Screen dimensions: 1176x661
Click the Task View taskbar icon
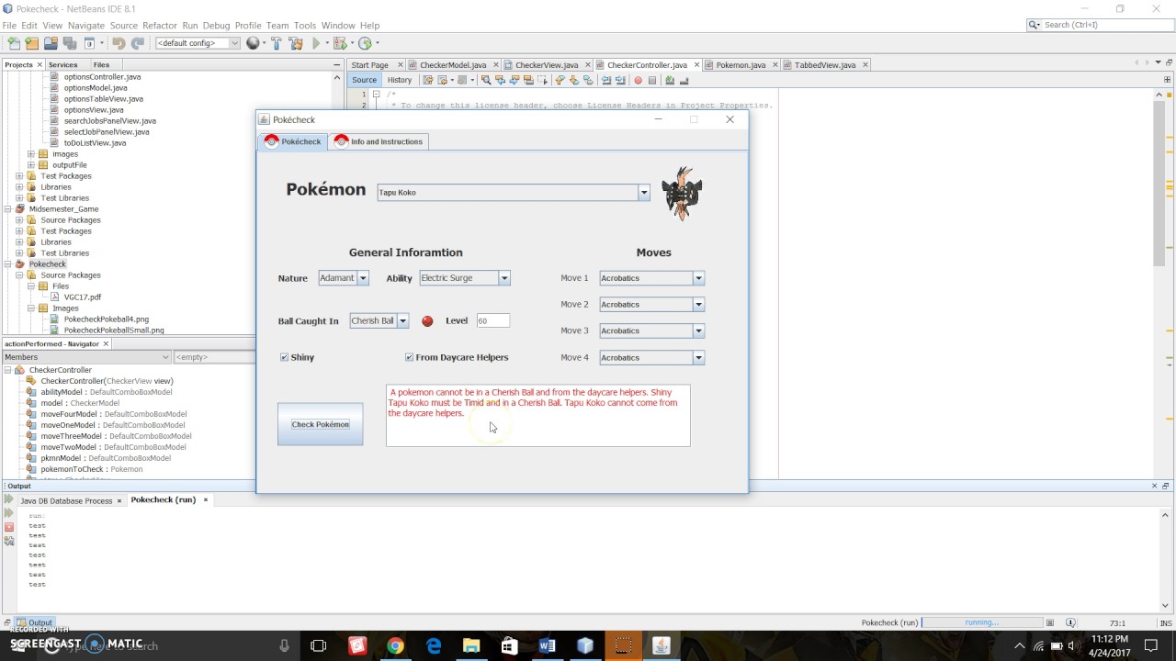[x=319, y=645]
